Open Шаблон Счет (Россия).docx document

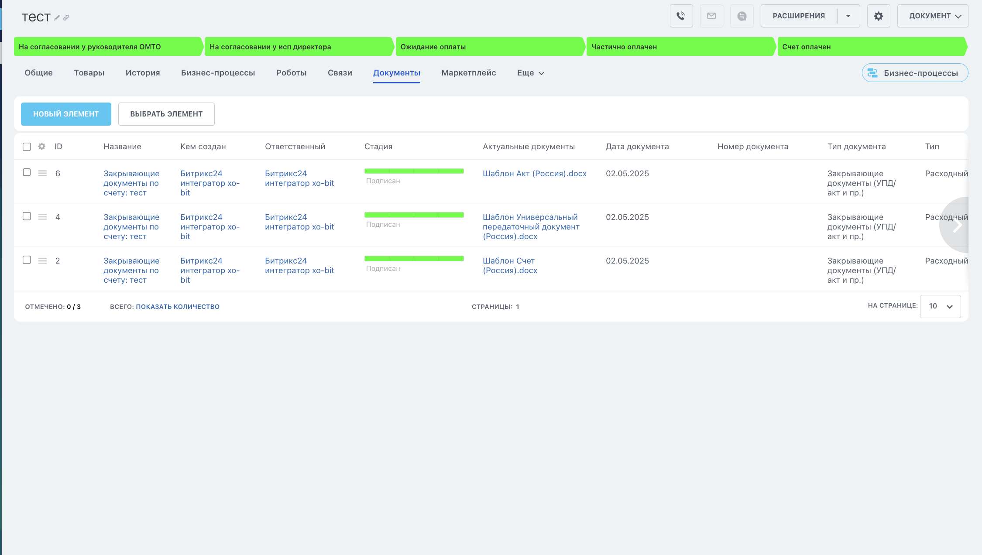(x=510, y=266)
